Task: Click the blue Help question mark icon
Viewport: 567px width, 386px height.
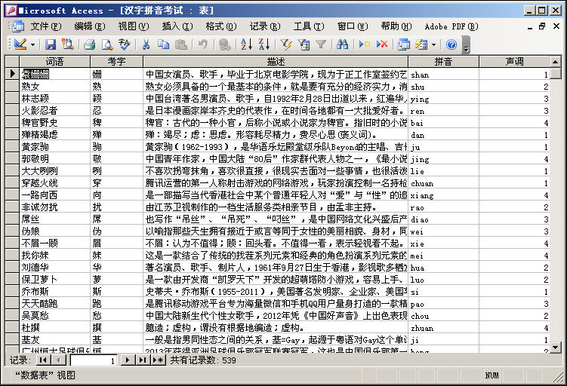Action: coord(451,44)
